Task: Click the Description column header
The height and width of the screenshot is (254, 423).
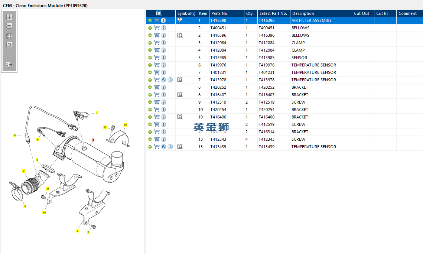Action: [x=321, y=13]
